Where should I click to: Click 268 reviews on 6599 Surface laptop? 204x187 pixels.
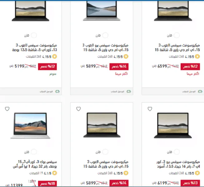pyautogui.click(x=177, y=56)
